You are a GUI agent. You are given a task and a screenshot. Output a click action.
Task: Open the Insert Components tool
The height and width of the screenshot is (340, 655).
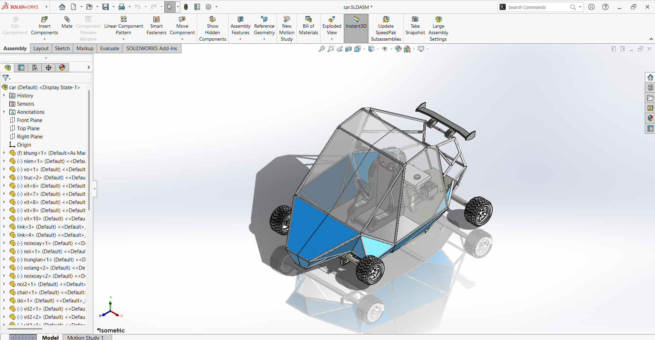click(x=44, y=26)
